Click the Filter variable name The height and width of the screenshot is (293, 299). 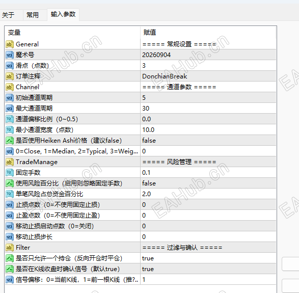[23, 248]
